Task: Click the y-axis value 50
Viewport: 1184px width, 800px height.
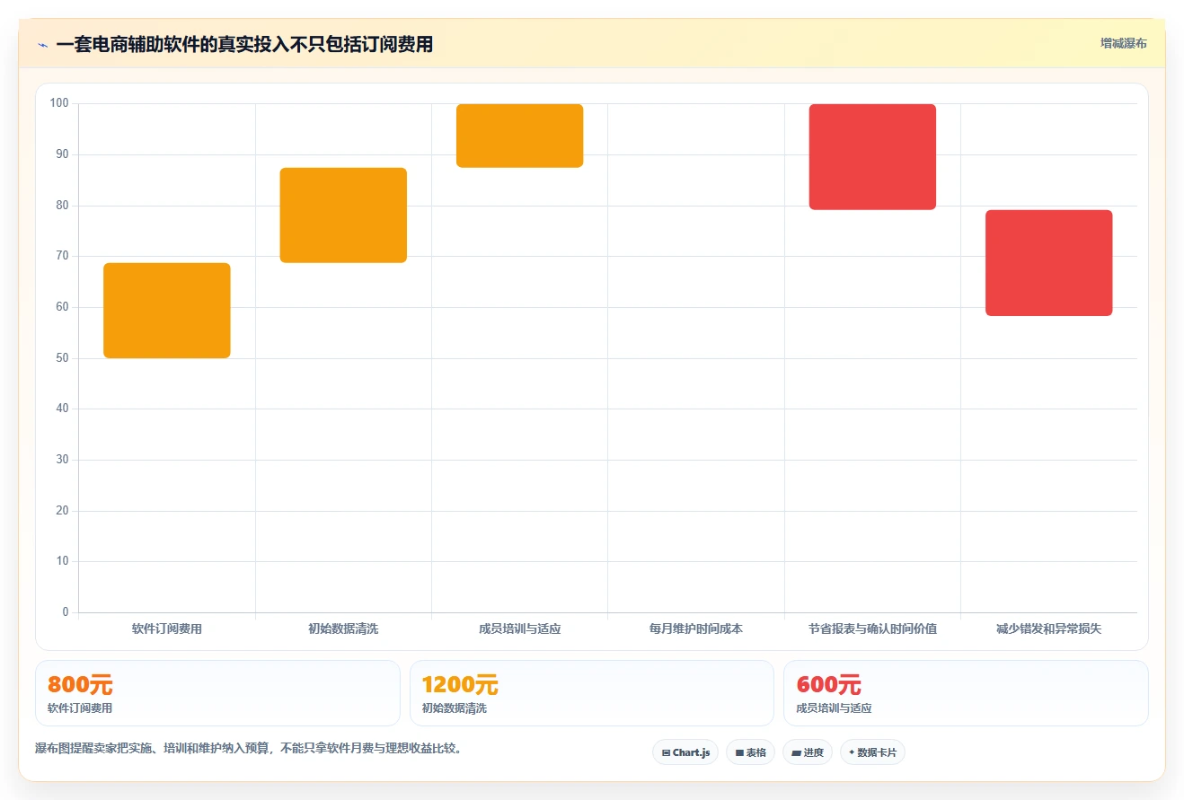Action: click(62, 358)
